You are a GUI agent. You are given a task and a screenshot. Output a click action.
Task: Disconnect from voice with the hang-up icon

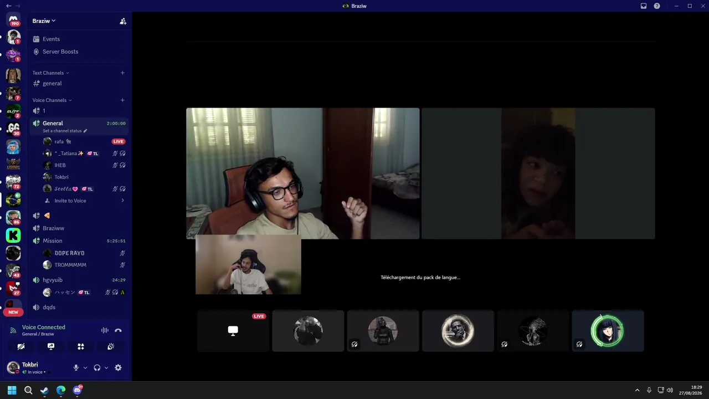coord(118,330)
